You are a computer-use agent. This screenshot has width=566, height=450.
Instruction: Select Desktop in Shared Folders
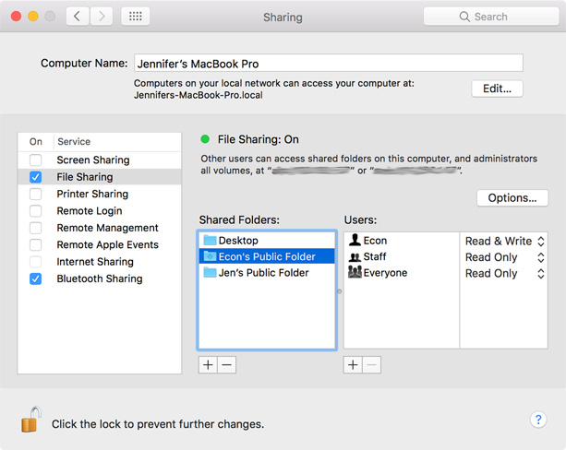pyautogui.click(x=267, y=240)
